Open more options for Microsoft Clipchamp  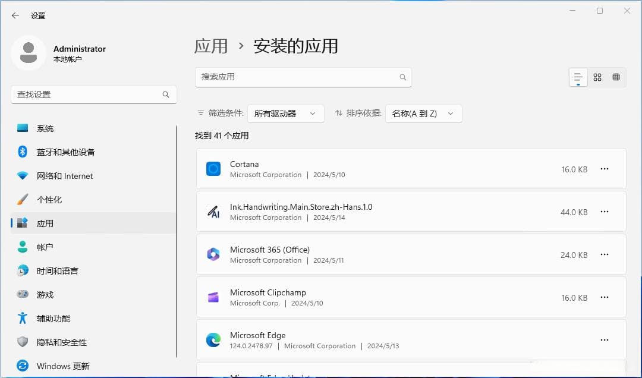pyautogui.click(x=605, y=297)
